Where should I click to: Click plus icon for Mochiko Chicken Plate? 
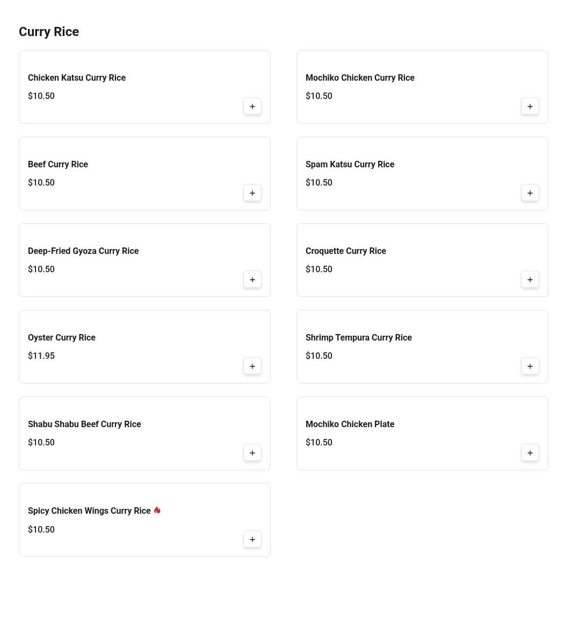click(530, 453)
